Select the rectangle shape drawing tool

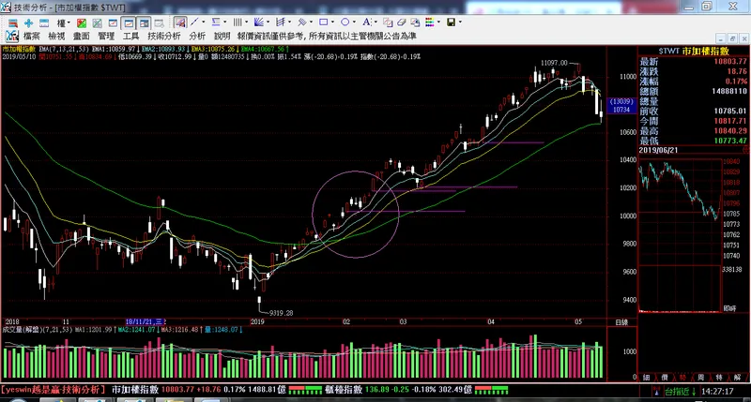pos(323,22)
